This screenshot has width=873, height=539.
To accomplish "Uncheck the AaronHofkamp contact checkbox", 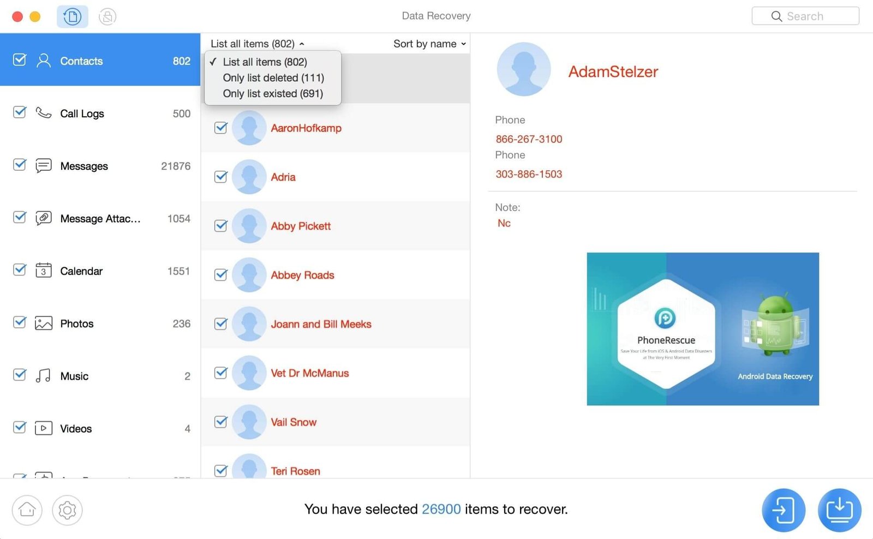I will (221, 128).
